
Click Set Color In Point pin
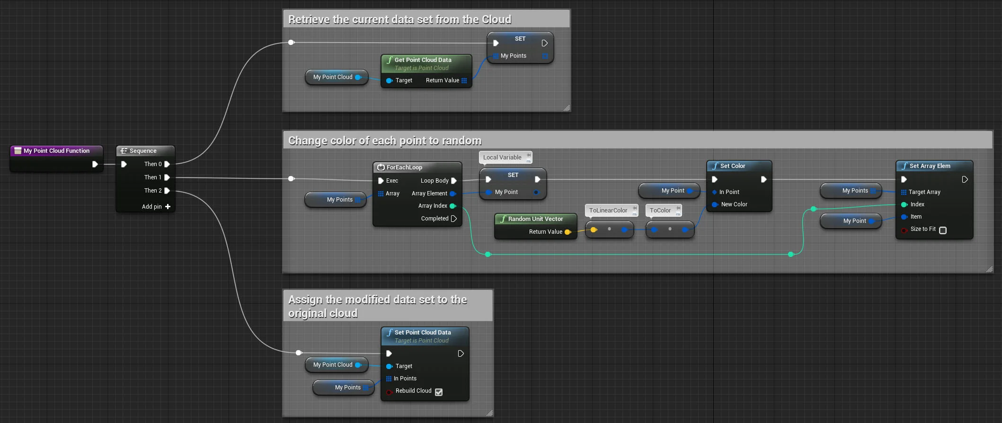(715, 192)
